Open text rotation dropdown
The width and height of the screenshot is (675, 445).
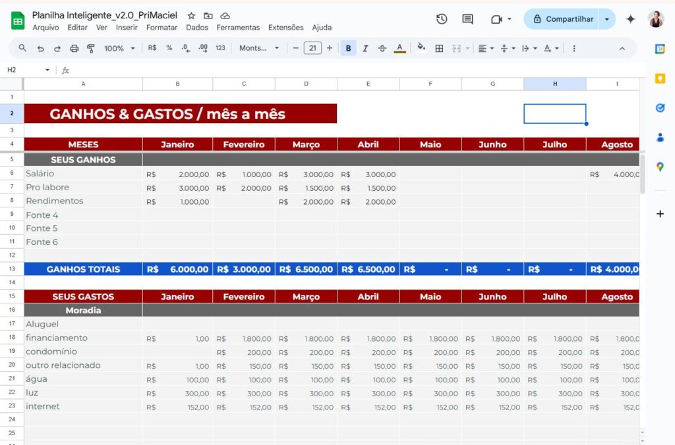pyautogui.click(x=551, y=49)
